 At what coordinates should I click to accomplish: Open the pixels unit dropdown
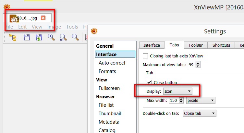(201, 101)
